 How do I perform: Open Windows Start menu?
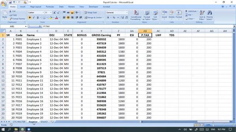click(3, 129)
